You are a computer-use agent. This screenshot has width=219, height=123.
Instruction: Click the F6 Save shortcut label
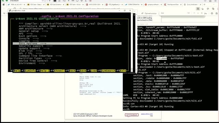[81, 71]
